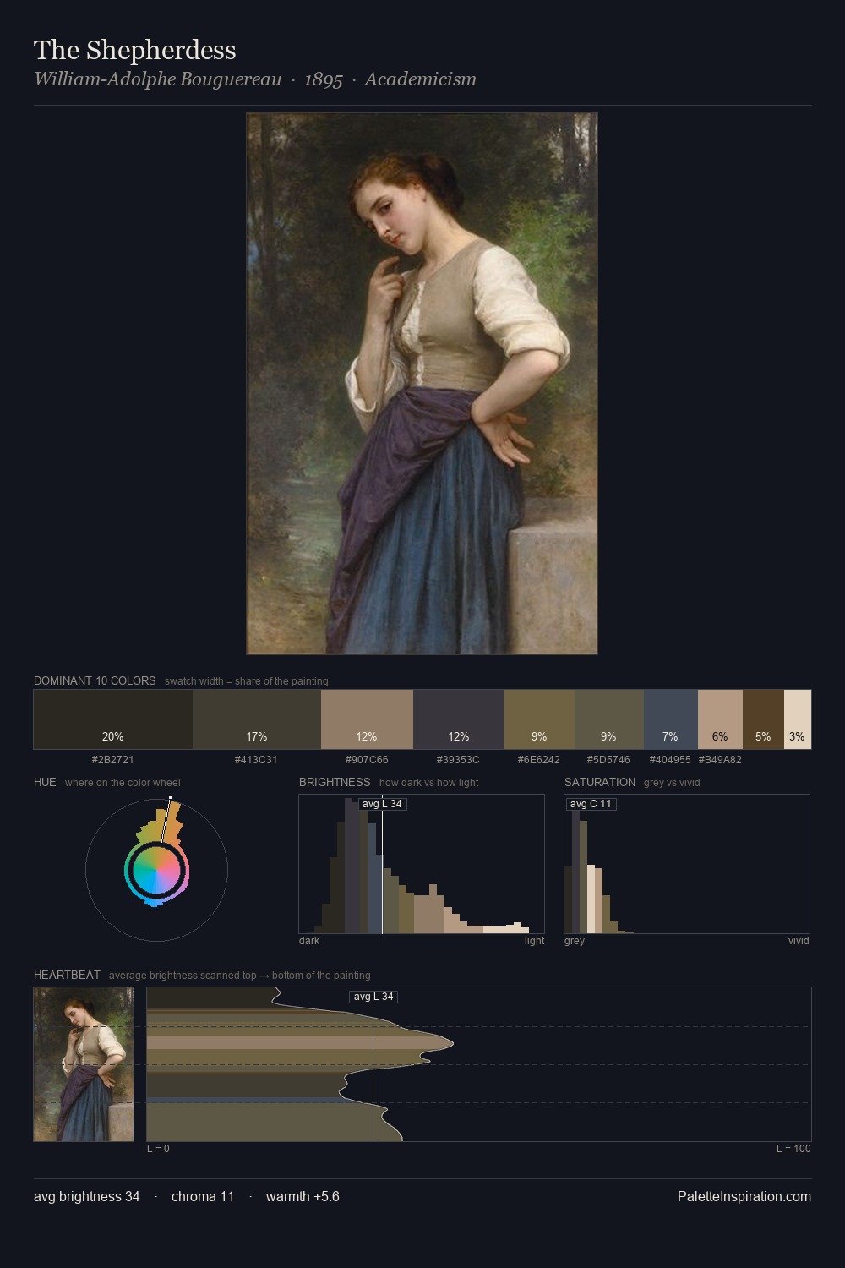Click the "grey vs vivid" caption
This screenshot has width=845, height=1268.
pos(672,783)
